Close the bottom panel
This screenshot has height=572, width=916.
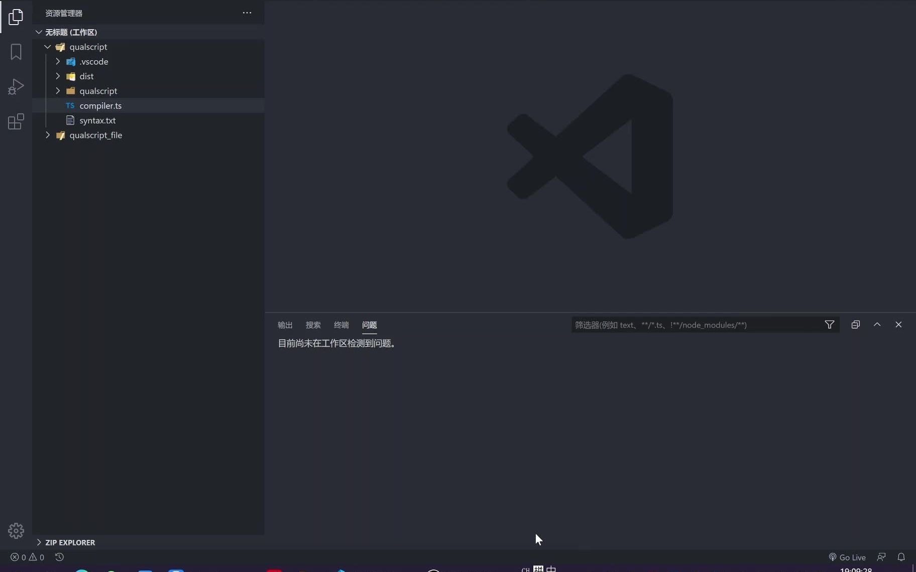click(898, 325)
